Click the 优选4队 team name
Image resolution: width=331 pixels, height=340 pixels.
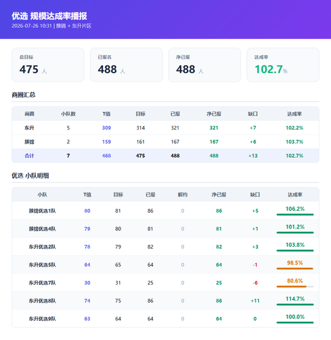pyautogui.click(x=42, y=229)
